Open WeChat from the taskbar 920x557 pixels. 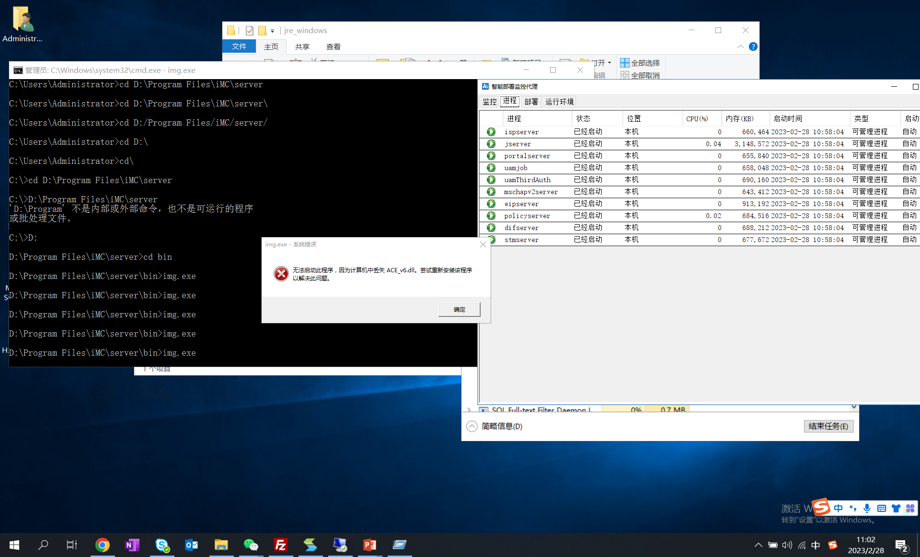pyautogui.click(x=251, y=545)
